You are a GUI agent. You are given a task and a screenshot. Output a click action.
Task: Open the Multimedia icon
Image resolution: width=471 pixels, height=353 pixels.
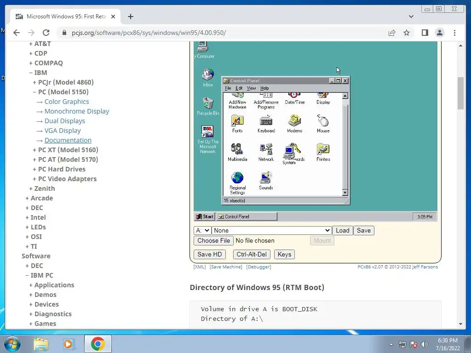pyautogui.click(x=237, y=152)
